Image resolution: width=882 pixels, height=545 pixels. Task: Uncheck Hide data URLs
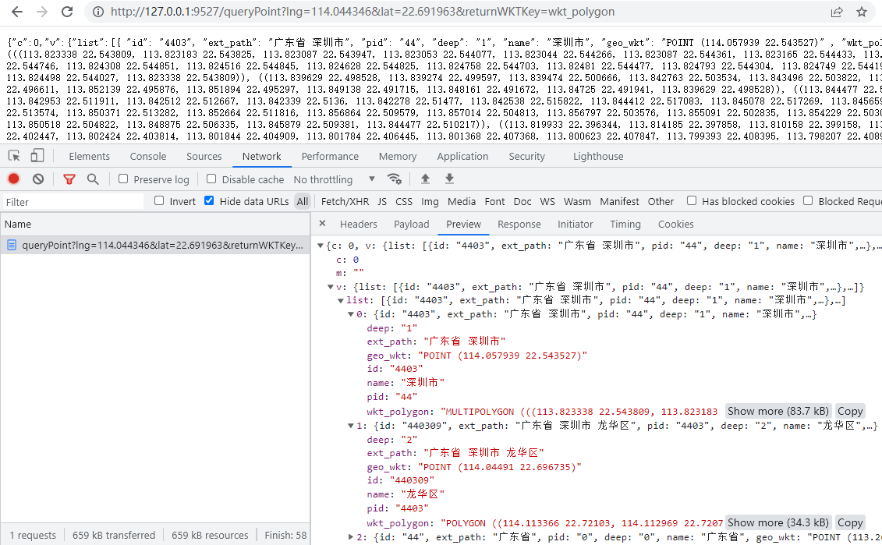click(209, 201)
